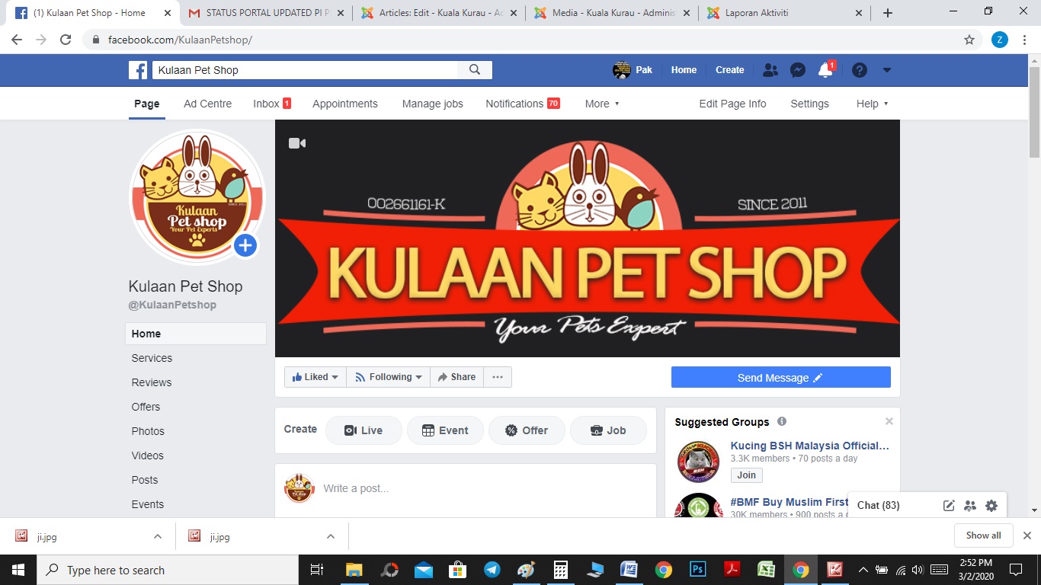1041x585 pixels.
Task: Click the video camera icon on cover photo
Action: tap(297, 143)
